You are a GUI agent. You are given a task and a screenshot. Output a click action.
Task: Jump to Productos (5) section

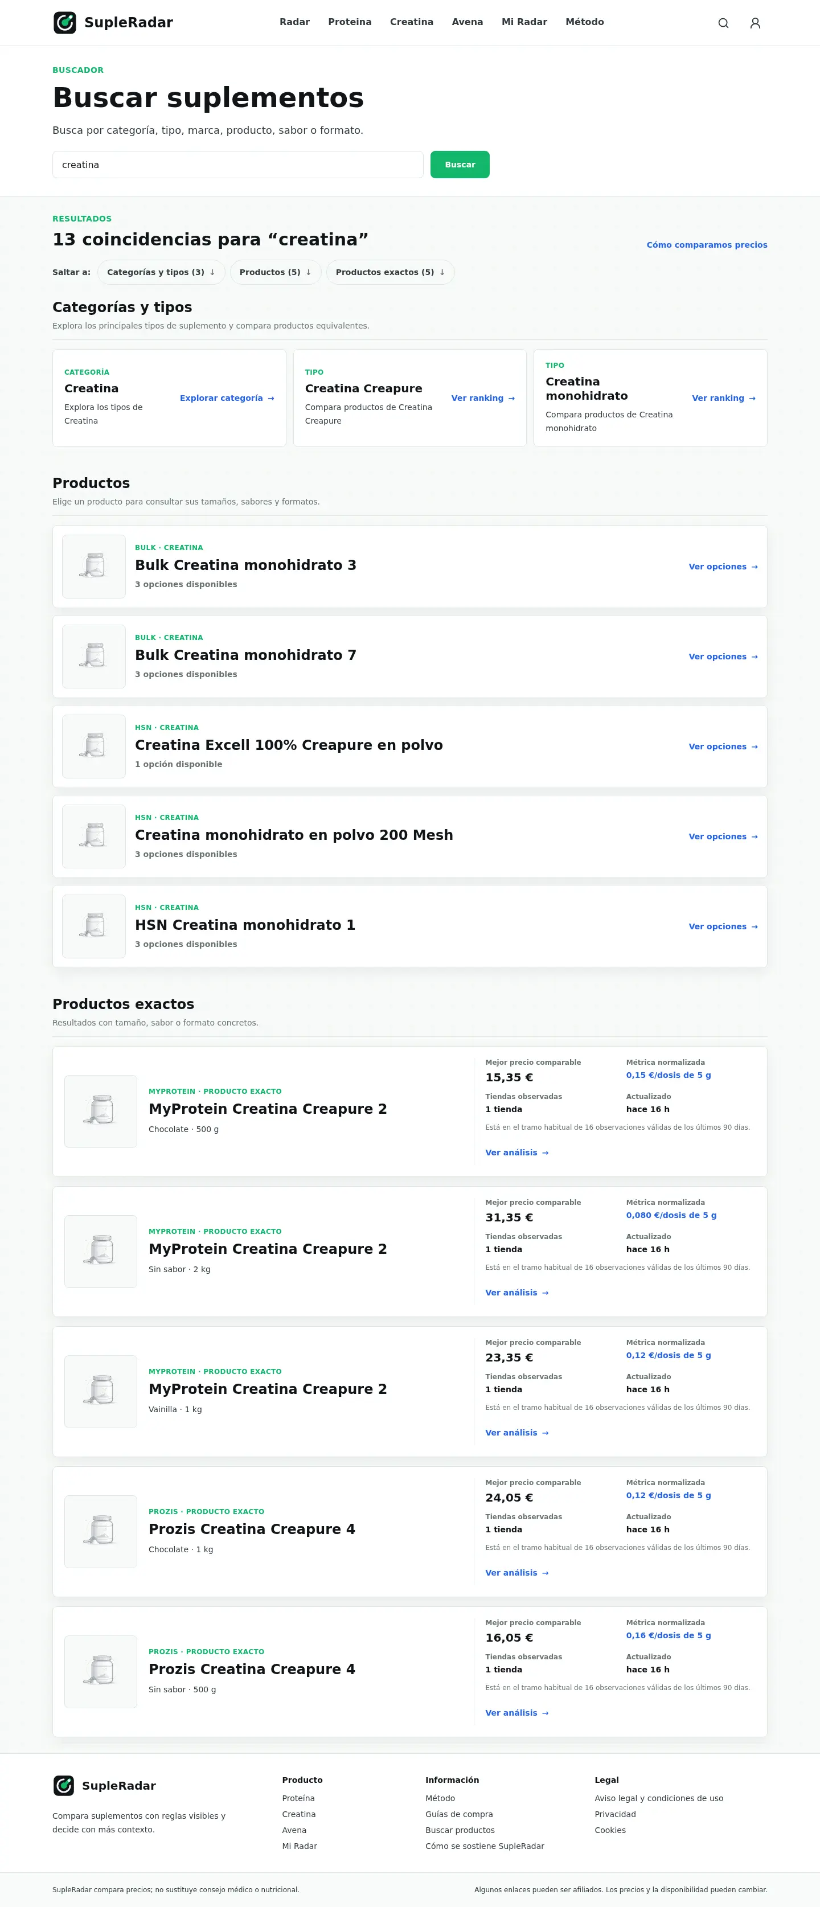click(275, 272)
